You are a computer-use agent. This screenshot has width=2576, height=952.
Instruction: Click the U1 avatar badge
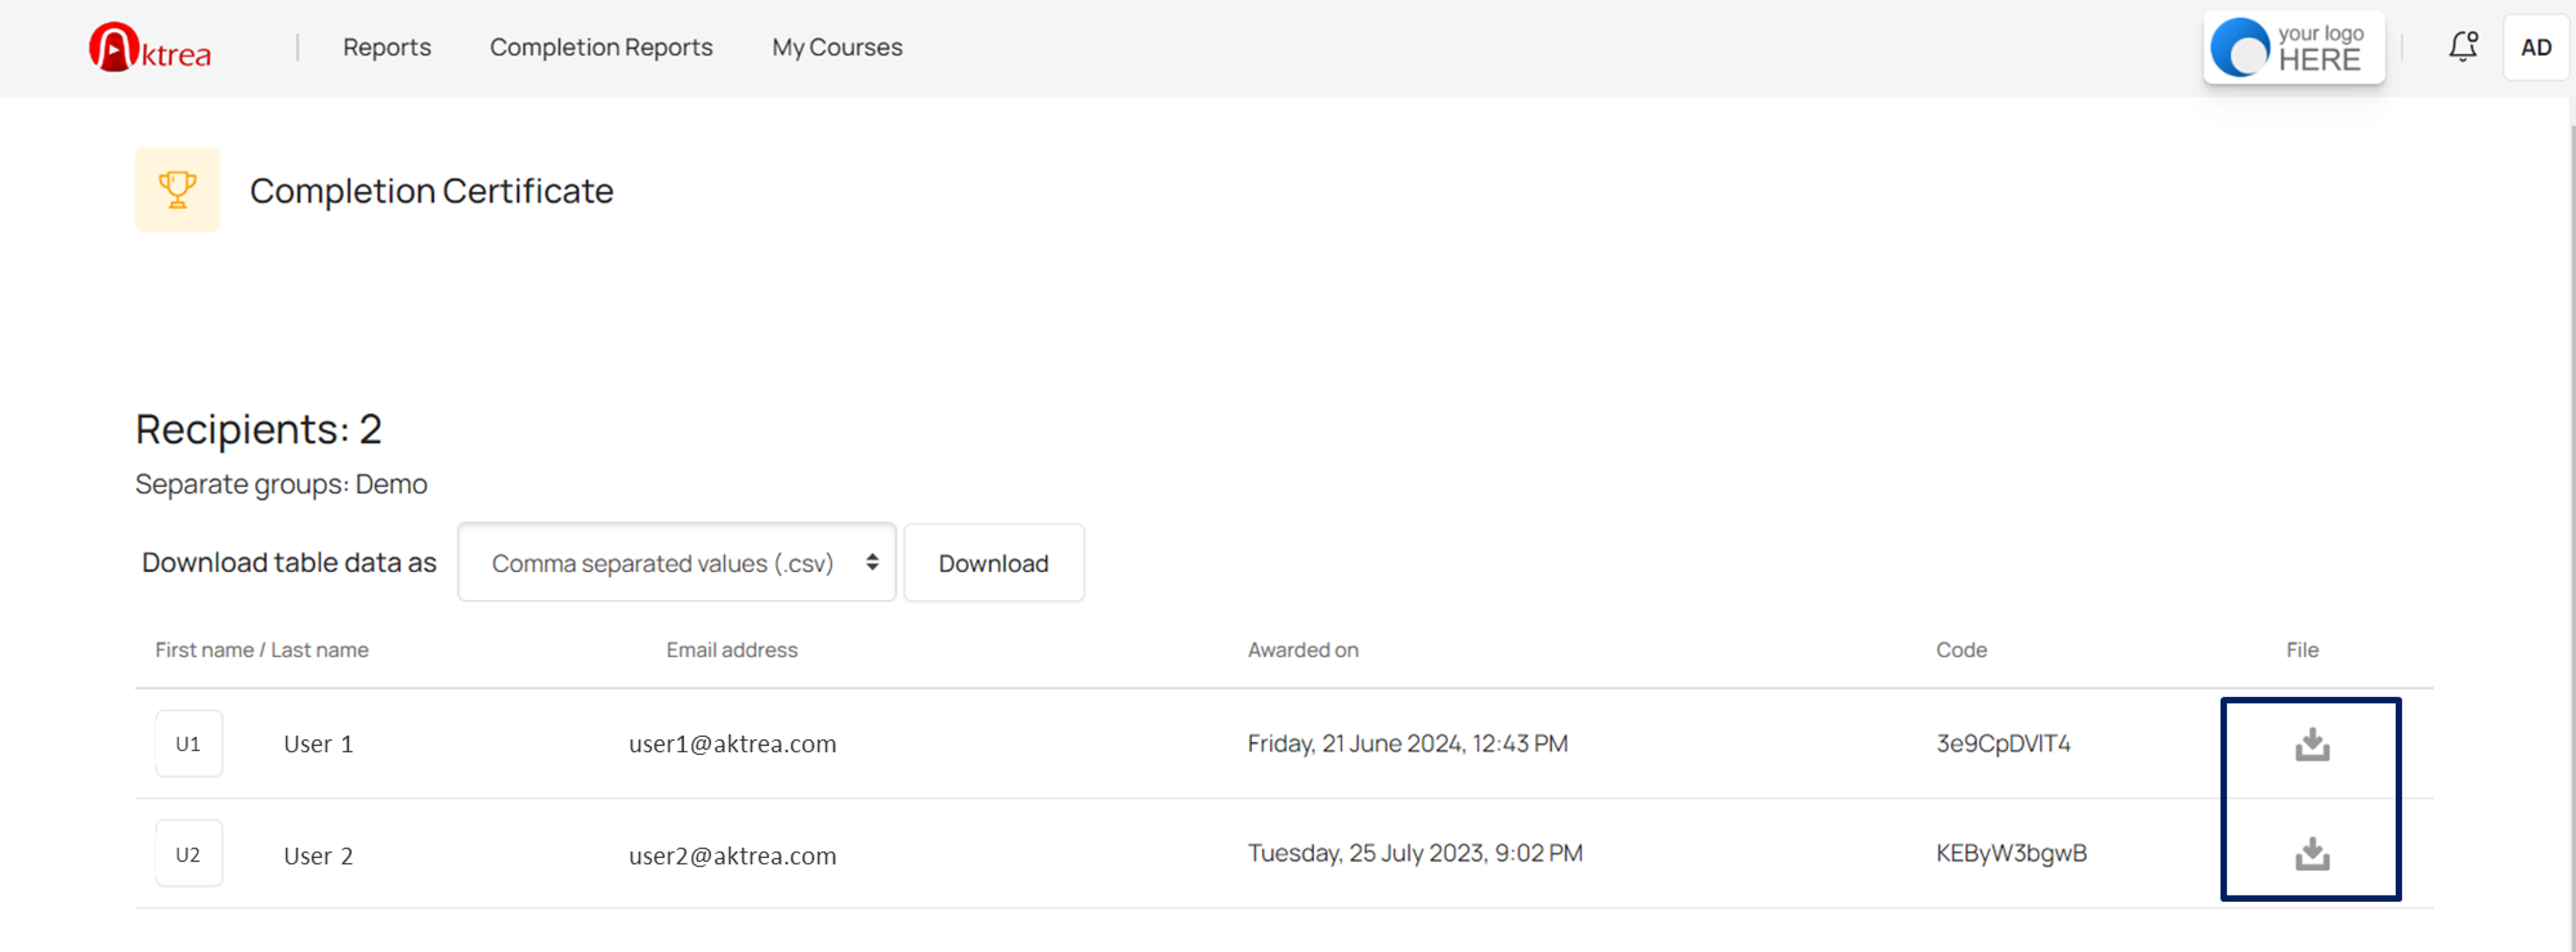tap(188, 744)
